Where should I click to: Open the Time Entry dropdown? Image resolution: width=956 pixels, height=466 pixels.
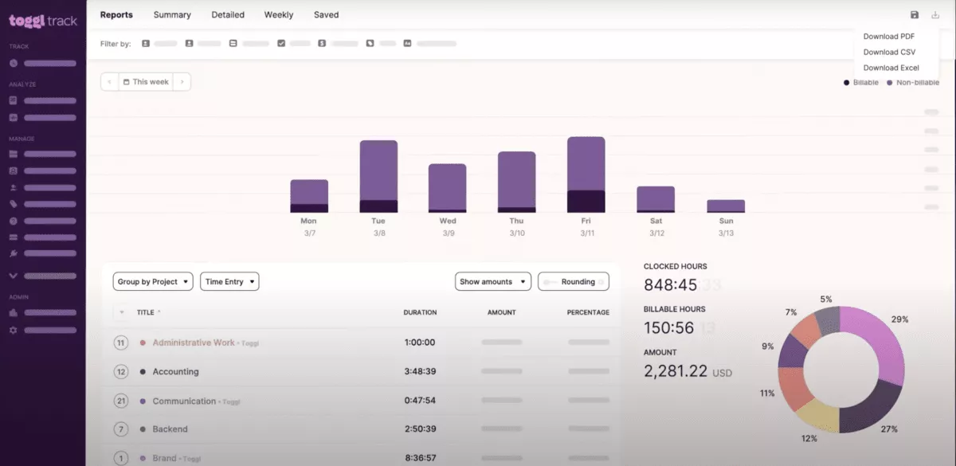click(229, 281)
